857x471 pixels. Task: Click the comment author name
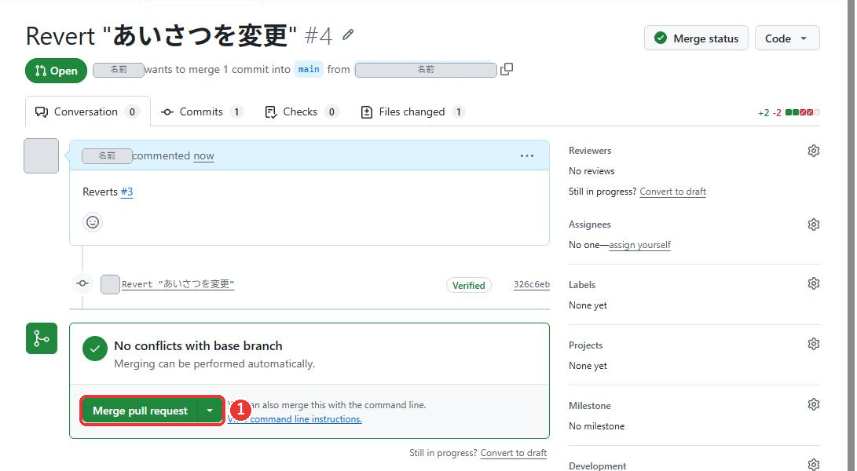pos(107,155)
